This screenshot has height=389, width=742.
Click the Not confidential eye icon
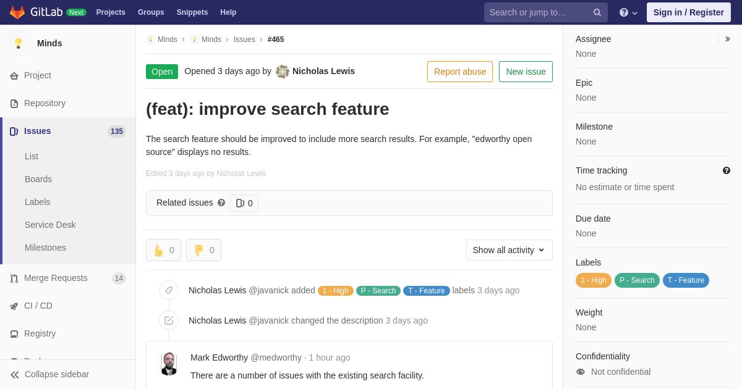pyautogui.click(x=581, y=372)
